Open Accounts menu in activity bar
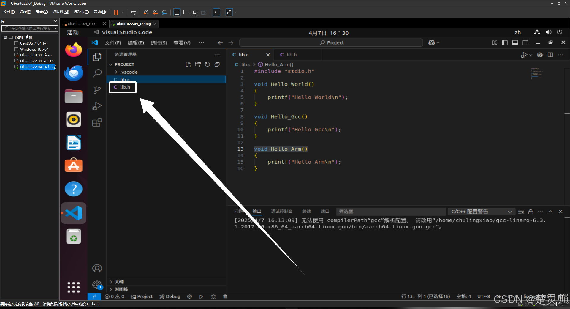Image resolution: width=570 pixels, height=309 pixels. 97,268
